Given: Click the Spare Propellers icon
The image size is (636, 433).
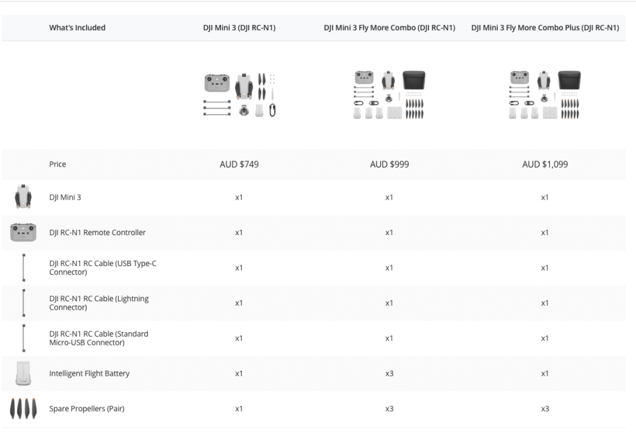Looking at the screenshot, I should coord(24,409).
